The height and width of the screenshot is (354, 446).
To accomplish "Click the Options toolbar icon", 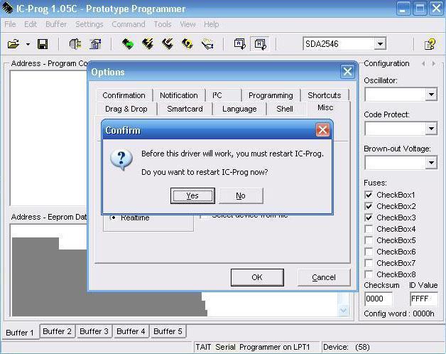I will pos(95,44).
